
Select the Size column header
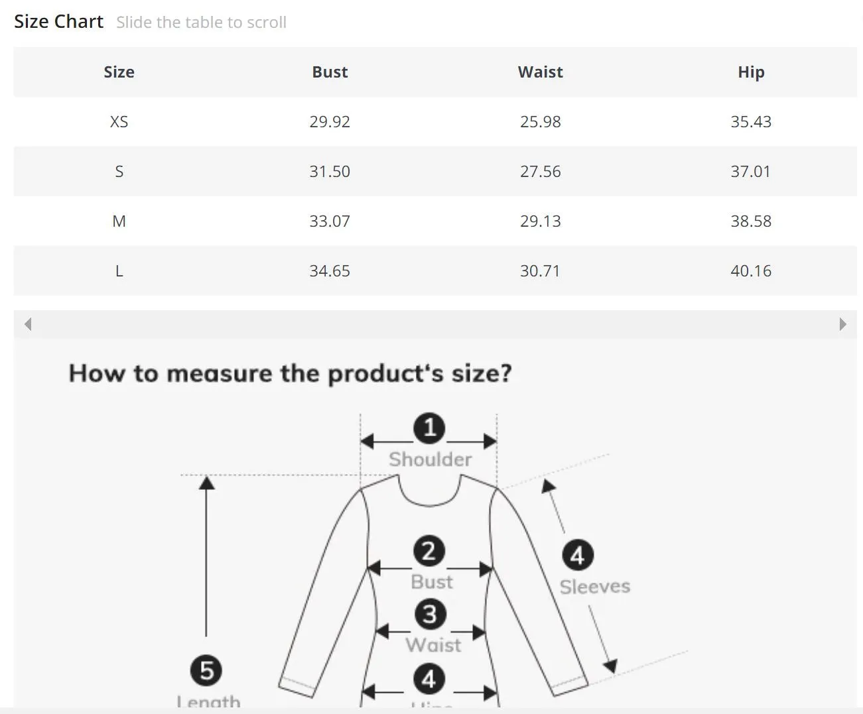[119, 72]
